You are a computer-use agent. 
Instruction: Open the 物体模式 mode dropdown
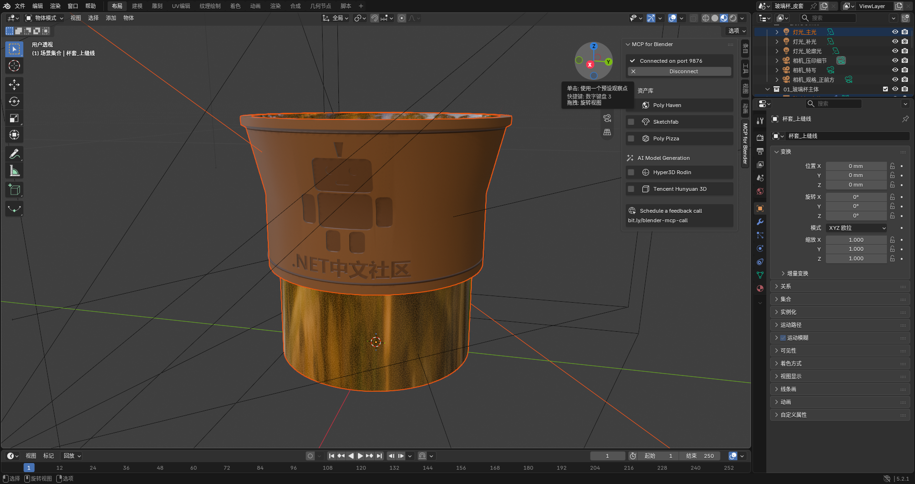pos(44,18)
